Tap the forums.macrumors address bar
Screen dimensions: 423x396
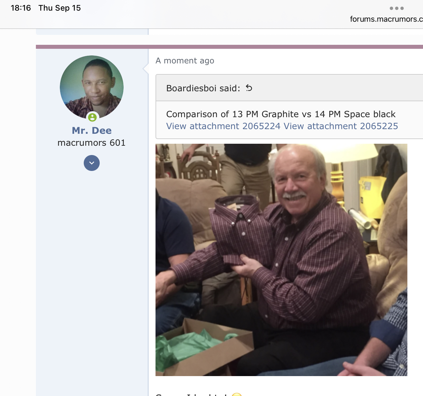click(386, 19)
